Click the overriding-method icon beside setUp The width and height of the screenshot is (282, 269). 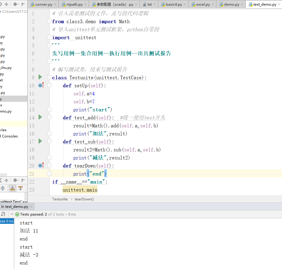(x=40, y=85)
